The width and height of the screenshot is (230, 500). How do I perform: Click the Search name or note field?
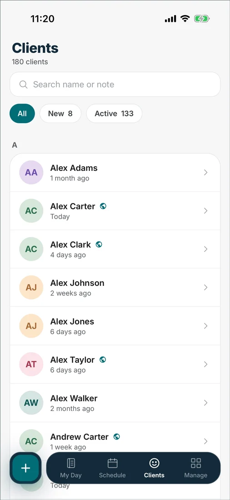[115, 85]
